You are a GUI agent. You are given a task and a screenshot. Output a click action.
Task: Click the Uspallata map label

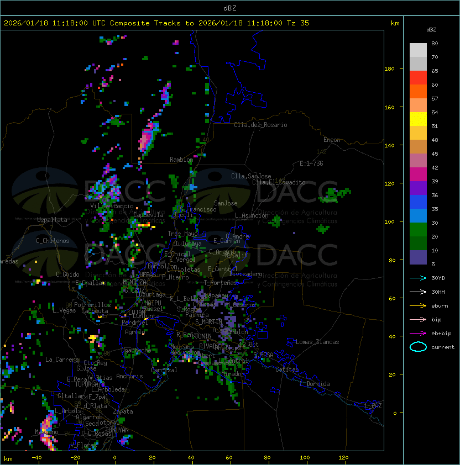(52, 220)
